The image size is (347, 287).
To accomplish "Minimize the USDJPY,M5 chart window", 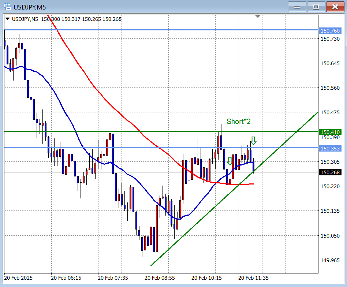I will click(x=297, y=7).
